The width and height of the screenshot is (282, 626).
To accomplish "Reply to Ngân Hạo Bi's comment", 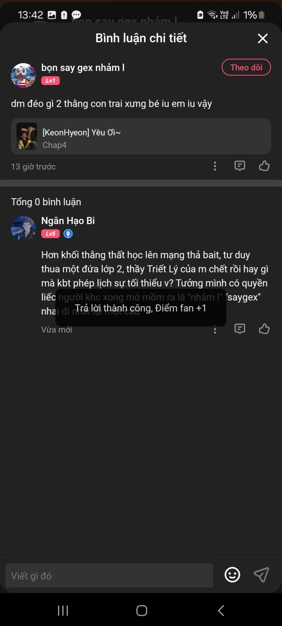I will pos(240,329).
